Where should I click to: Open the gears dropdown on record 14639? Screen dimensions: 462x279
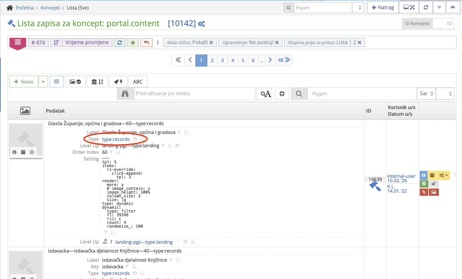pyautogui.click(x=442, y=175)
